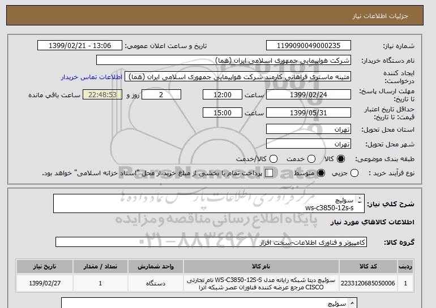Click ردیف column header
The image size is (436, 308).
(x=405, y=266)
